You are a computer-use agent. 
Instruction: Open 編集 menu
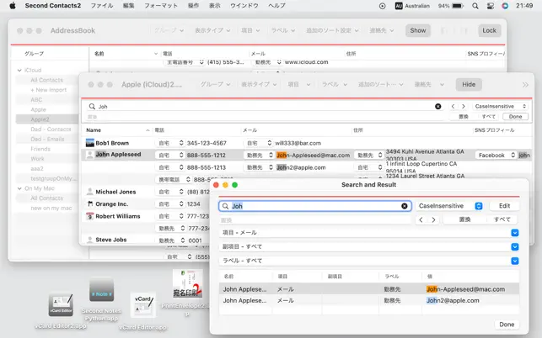[x=129, y=6]
